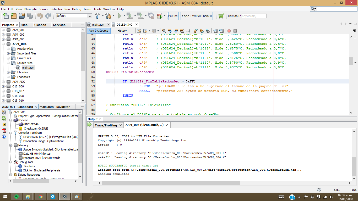Open the Debug menu

point(77,9)
